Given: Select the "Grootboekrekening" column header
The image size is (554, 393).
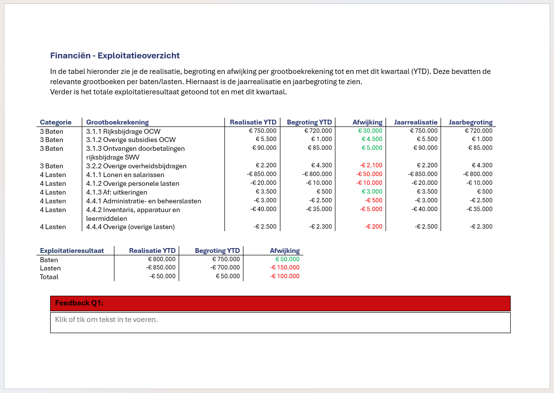Looking at the screenshot, I should [117, 122].
